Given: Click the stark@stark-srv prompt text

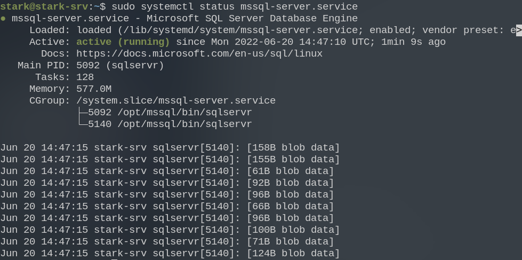Looking at the screenshot, I should click(x=47, y=7).
